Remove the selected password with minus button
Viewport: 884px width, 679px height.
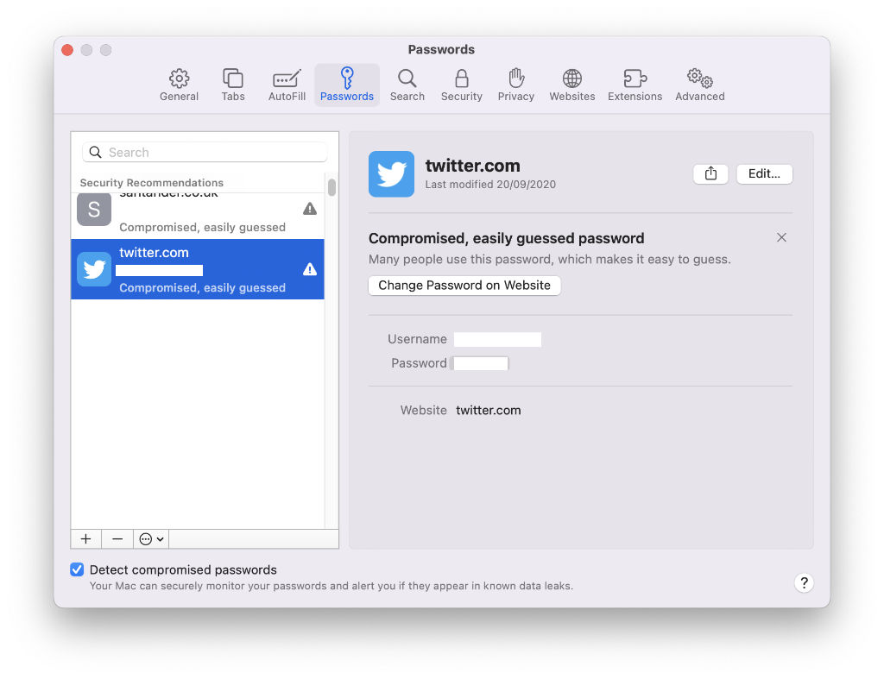pyautogui.click(x=117, y=539)
